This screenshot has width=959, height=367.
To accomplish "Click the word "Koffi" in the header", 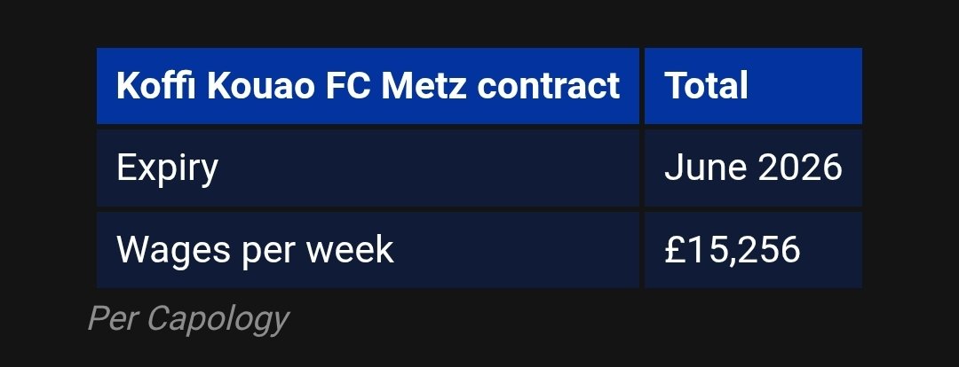I will click(x=148, y=86).
